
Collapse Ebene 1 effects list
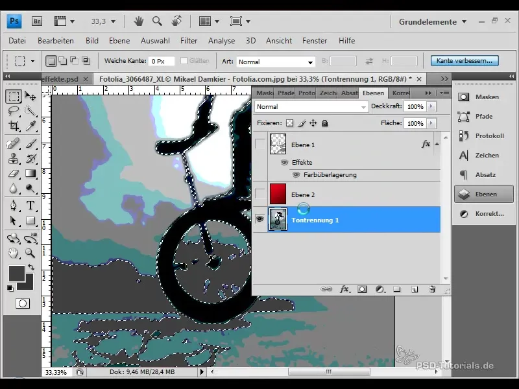click(x=437, y=144)
